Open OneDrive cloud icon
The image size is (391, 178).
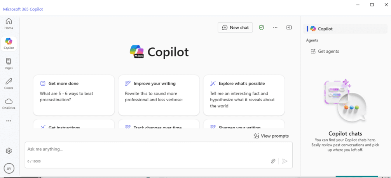click(9, 103)
